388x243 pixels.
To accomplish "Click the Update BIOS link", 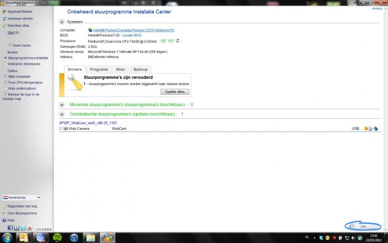I will click(132, 36).
